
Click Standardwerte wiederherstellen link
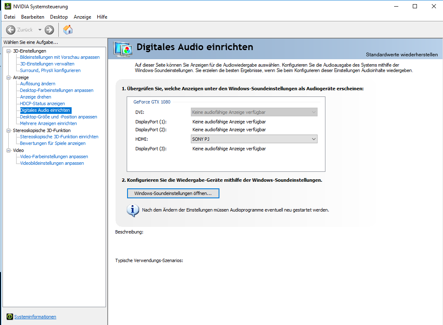click(x=402, y=55)
